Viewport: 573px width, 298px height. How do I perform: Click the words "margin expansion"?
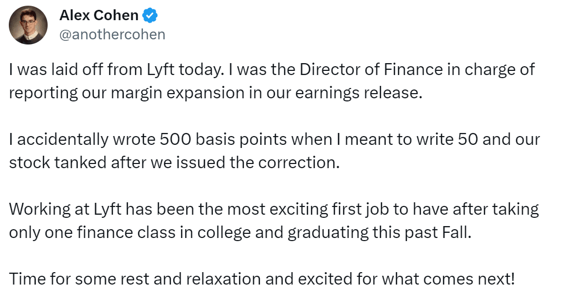point(178,93)
